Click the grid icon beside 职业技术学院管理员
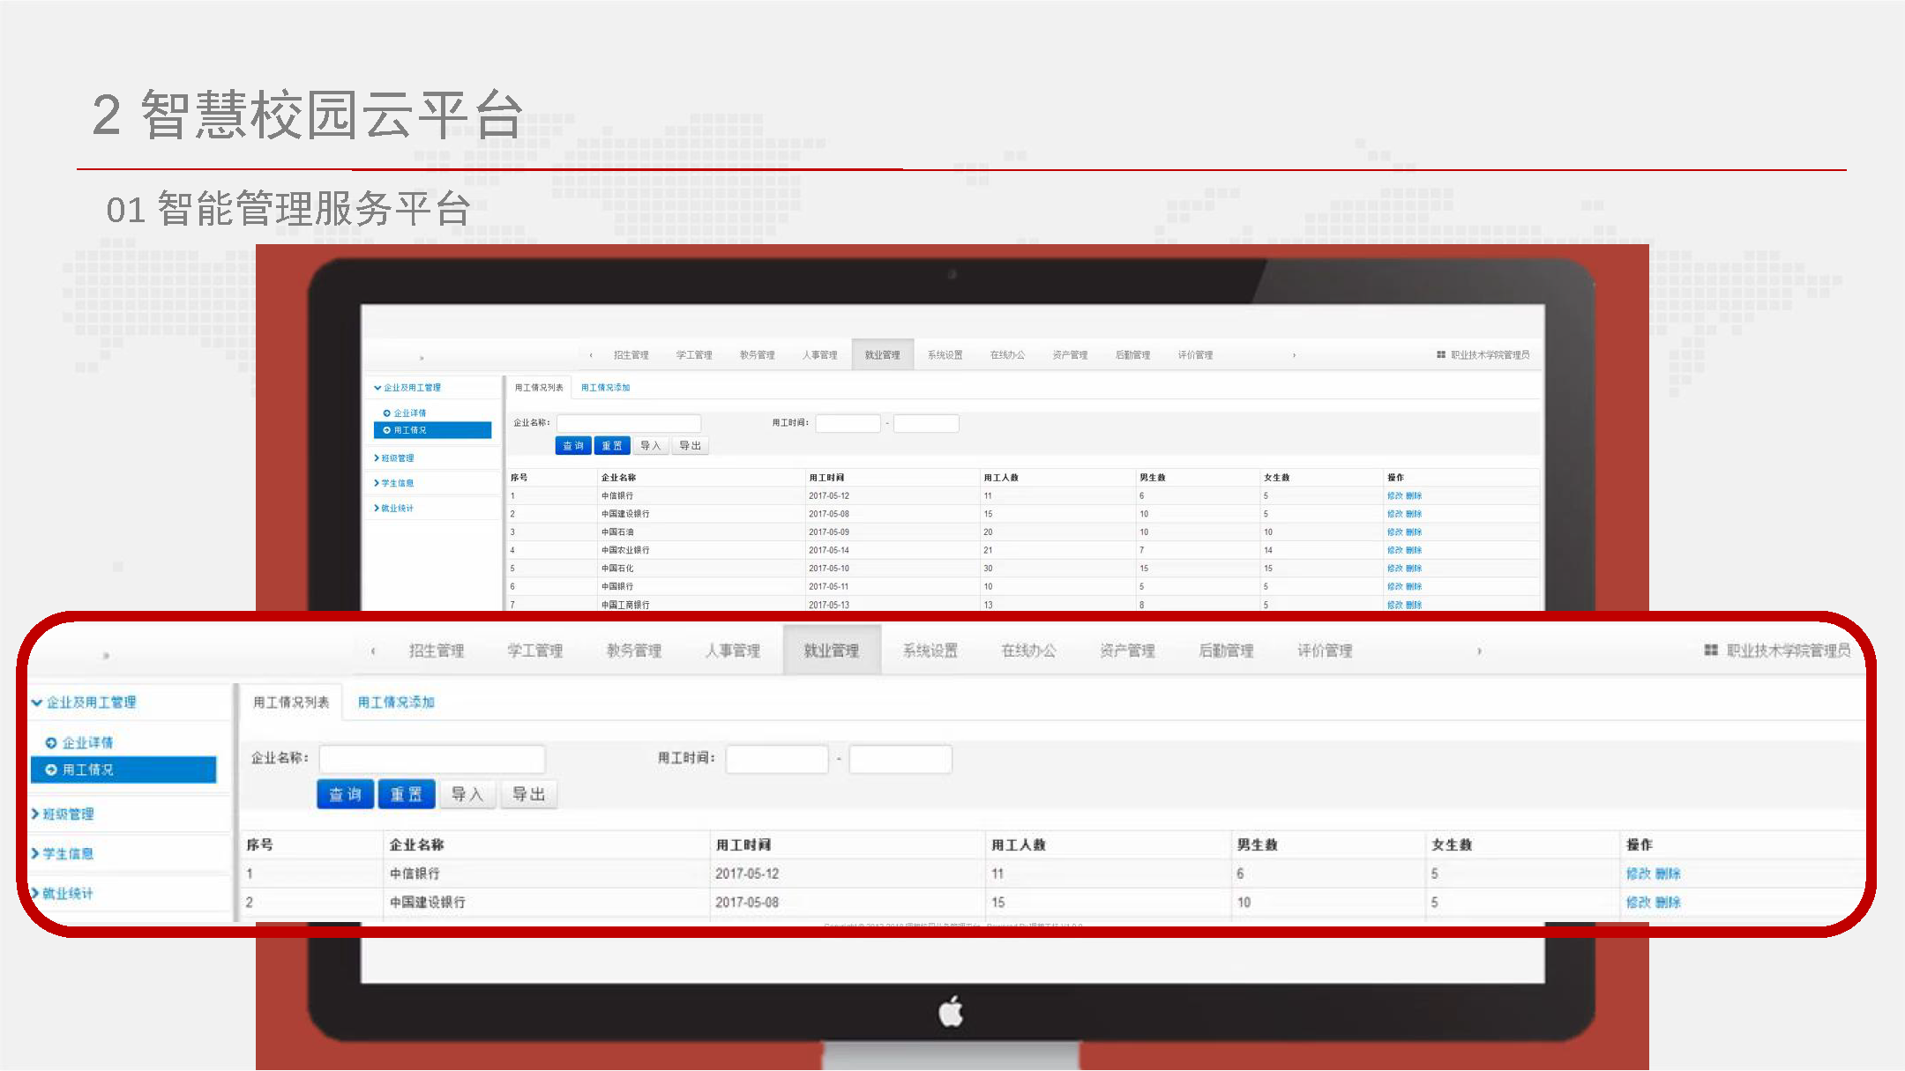The width and height of the screenshot is (1905, 1071). pyautogui.click(x=1710, y=651)
